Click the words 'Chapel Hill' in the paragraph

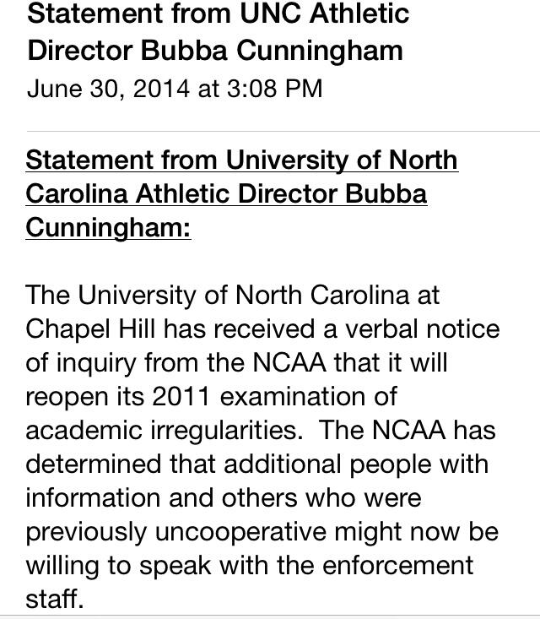pos(90,329)
